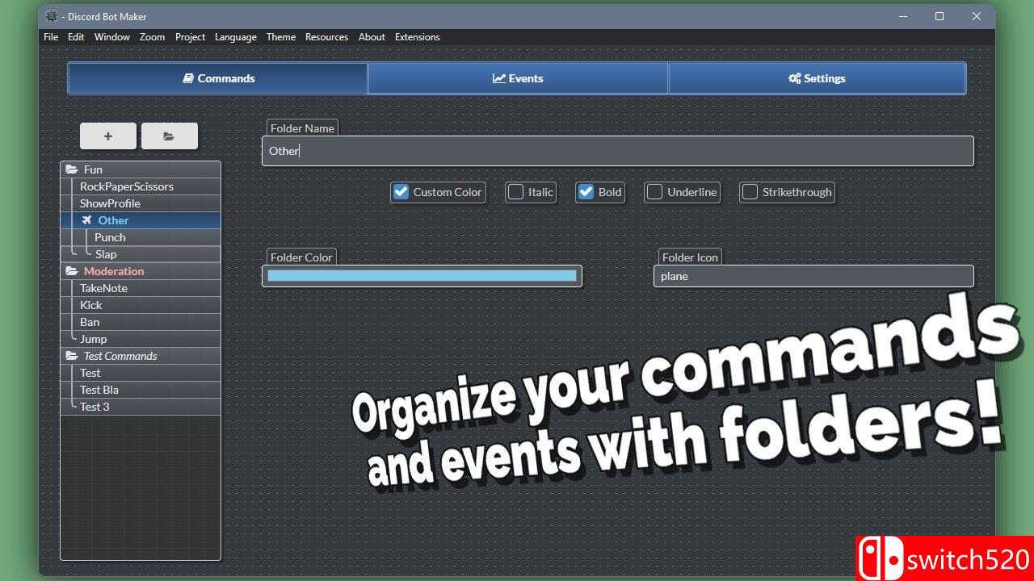Collapse the Moderation folder
1034x581 pixels.
click(x=114, y=271)
